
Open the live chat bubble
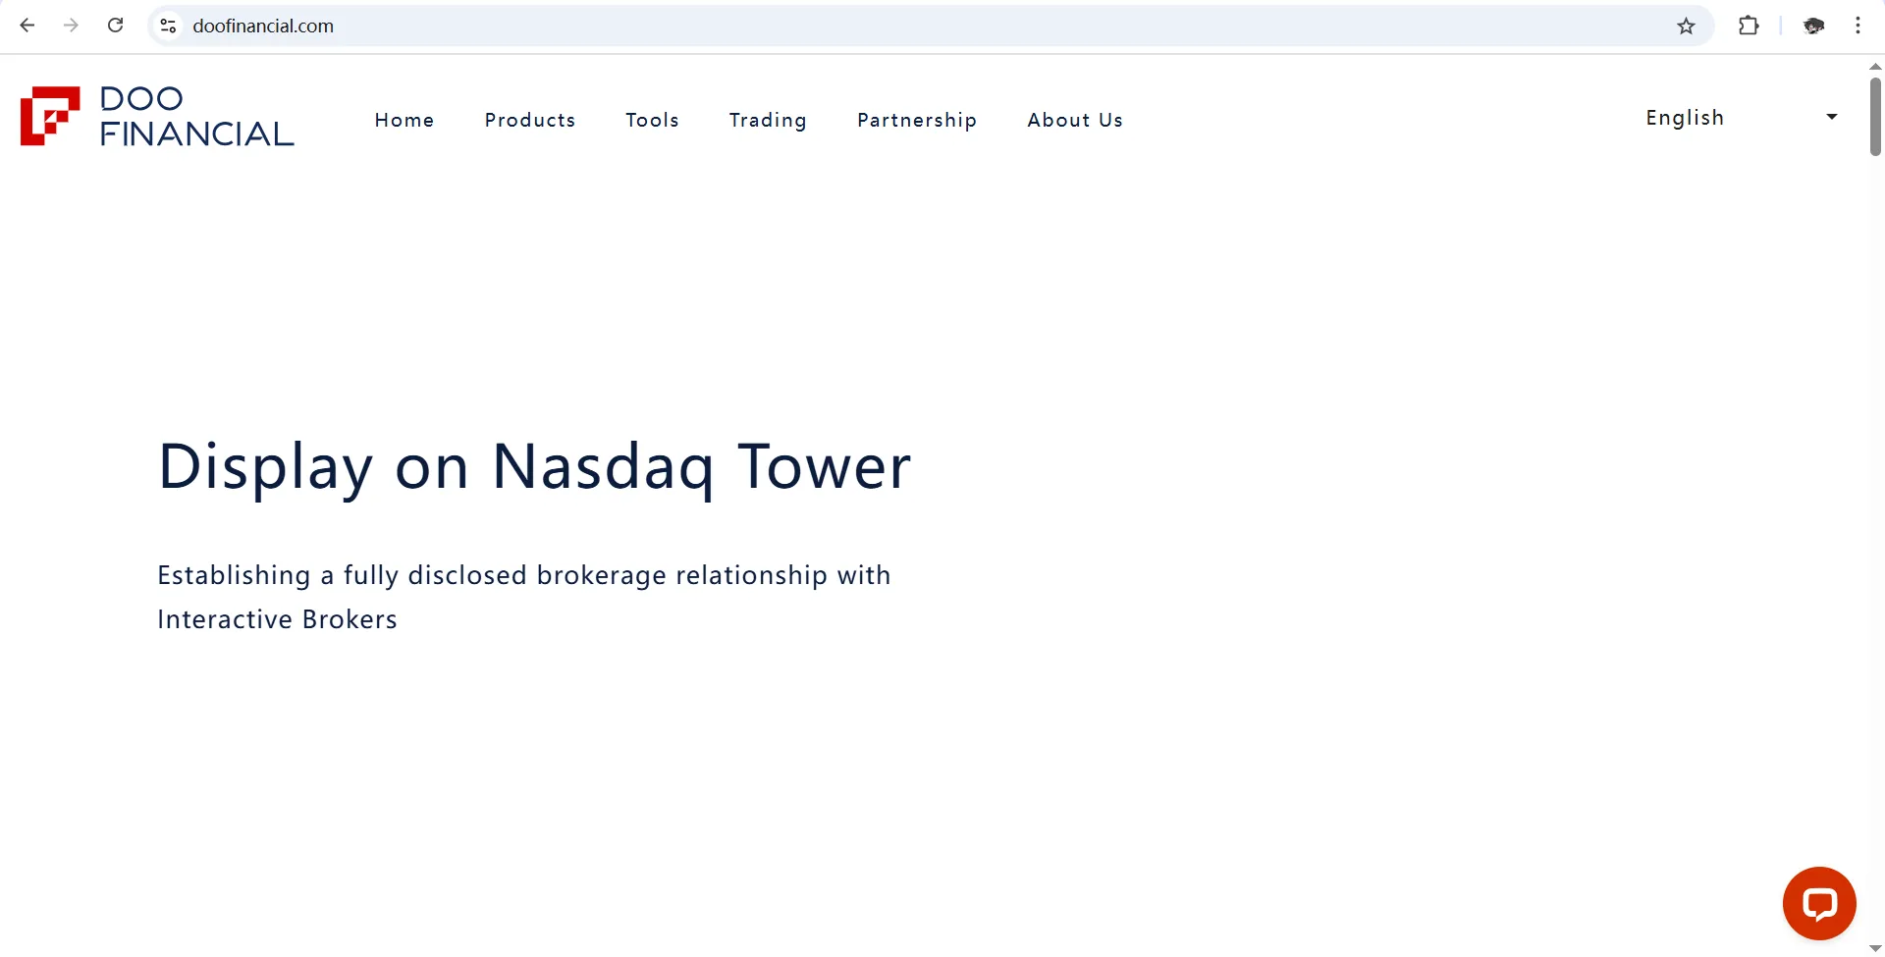coord(1819,903)
